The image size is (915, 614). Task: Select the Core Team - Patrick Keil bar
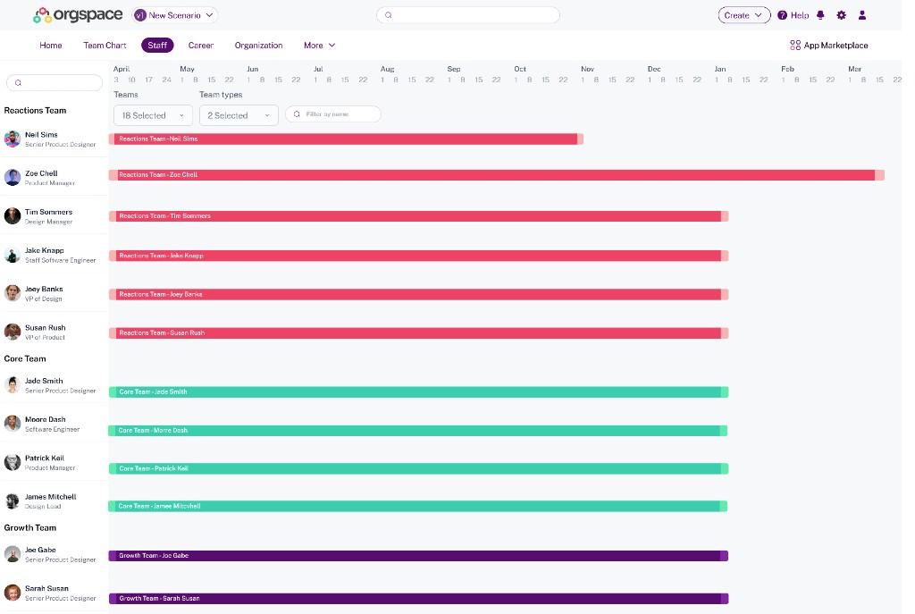419,468
